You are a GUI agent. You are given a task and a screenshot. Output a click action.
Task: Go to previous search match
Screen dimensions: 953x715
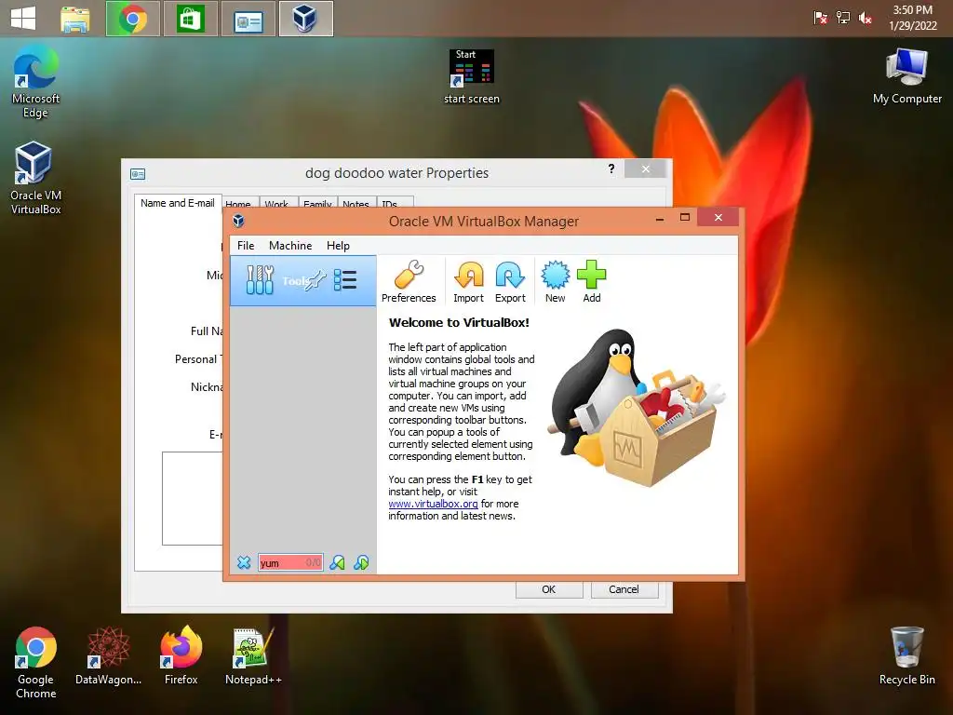337,563
